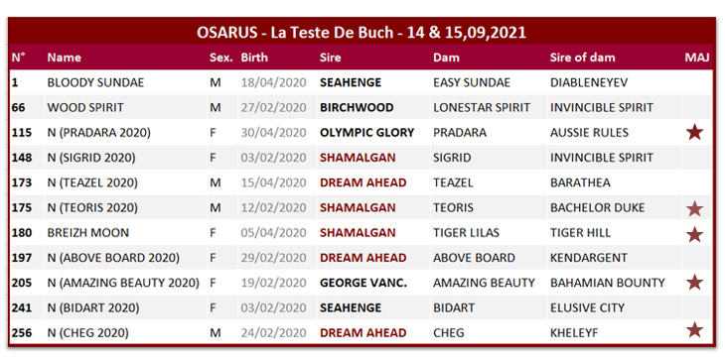This screenshot has width=725, height=362.
Task: Click the Sire column header
Action: (330, 58)
